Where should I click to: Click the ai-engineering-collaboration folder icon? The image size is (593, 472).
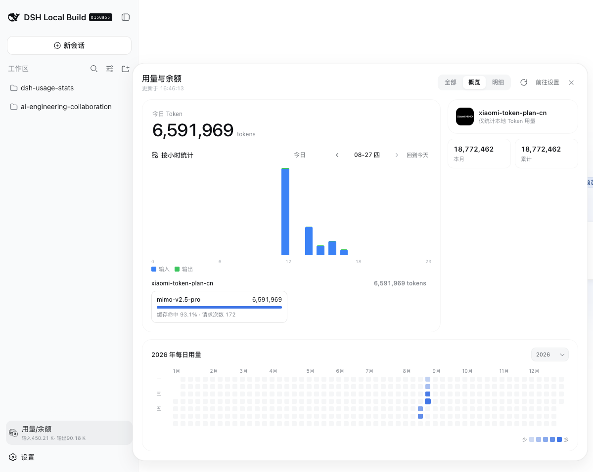14,107
